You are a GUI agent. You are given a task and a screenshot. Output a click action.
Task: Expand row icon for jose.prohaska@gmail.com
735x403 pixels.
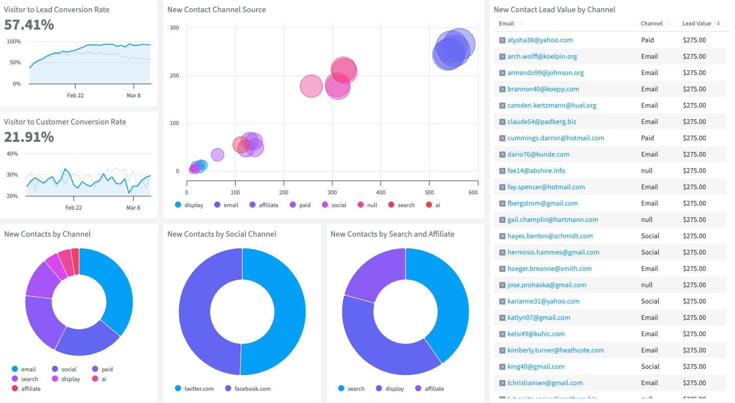click(502, 285)
